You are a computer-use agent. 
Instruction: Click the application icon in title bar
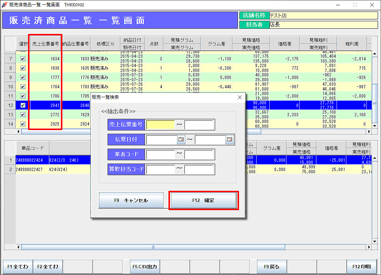point(4,5)
